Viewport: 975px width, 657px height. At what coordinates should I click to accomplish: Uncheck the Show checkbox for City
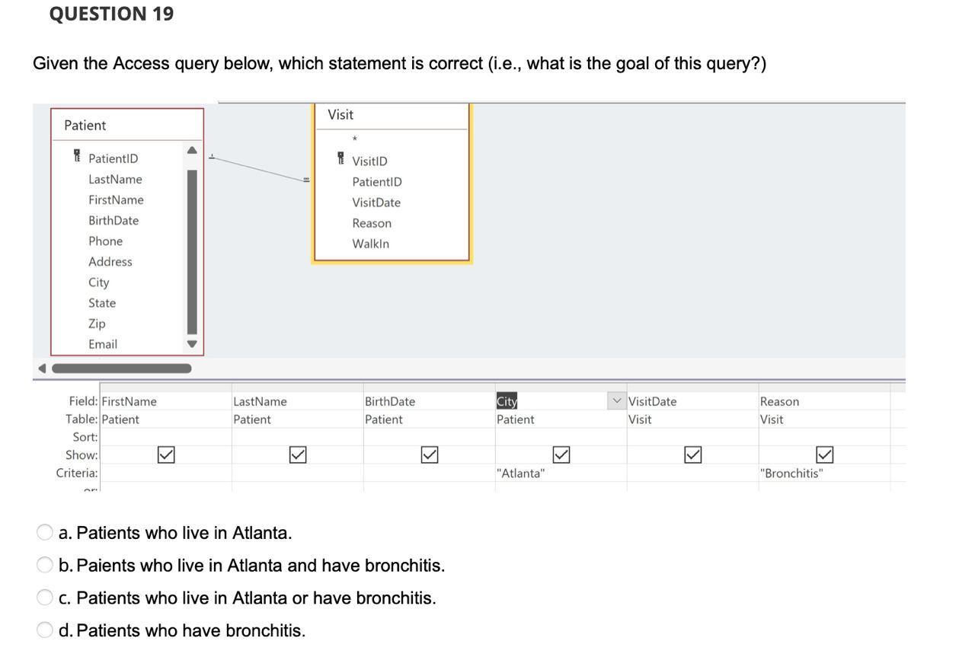[561, 454]
